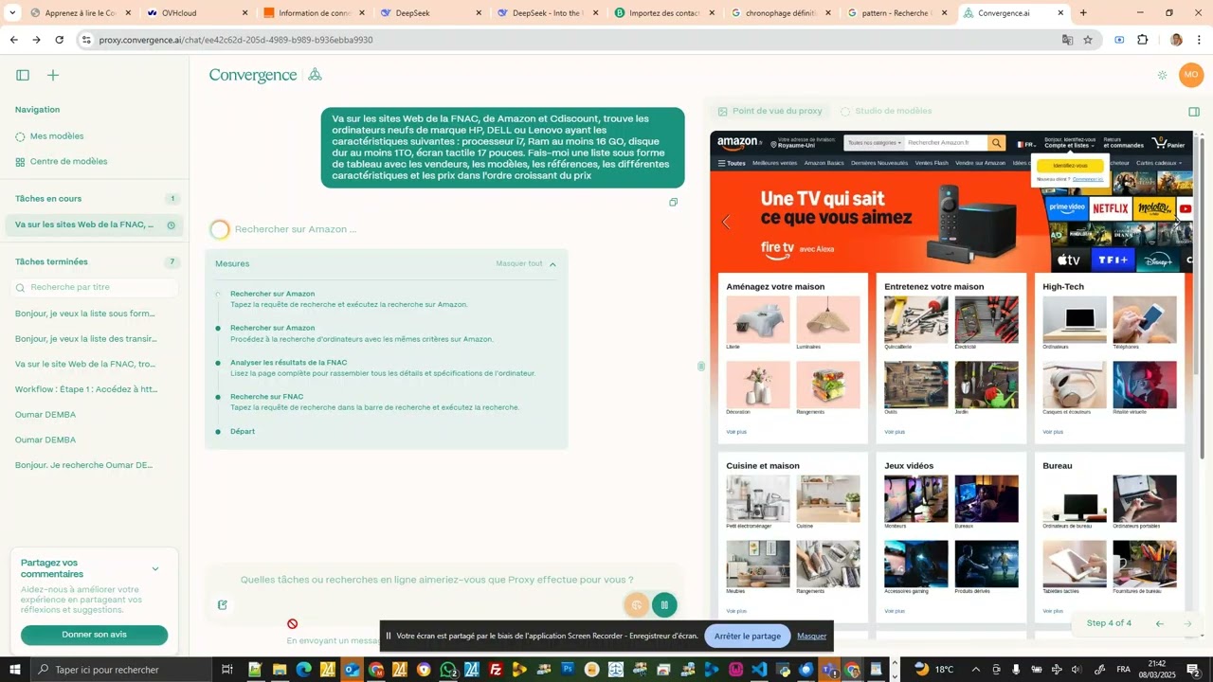Viewport: 1213px width, 682px height.
Task: Collapse the right proxy view panel icon
Action: click(x=1194, y=111)
